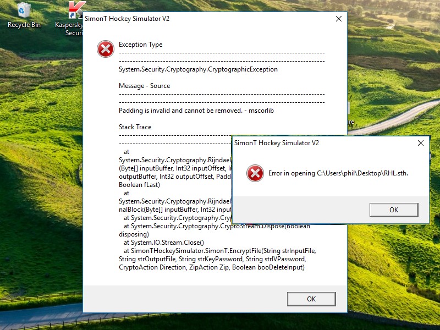The image size is (440, 330).
Task: Click the red error icon beside Exception Type
Action: coord(106,49)
